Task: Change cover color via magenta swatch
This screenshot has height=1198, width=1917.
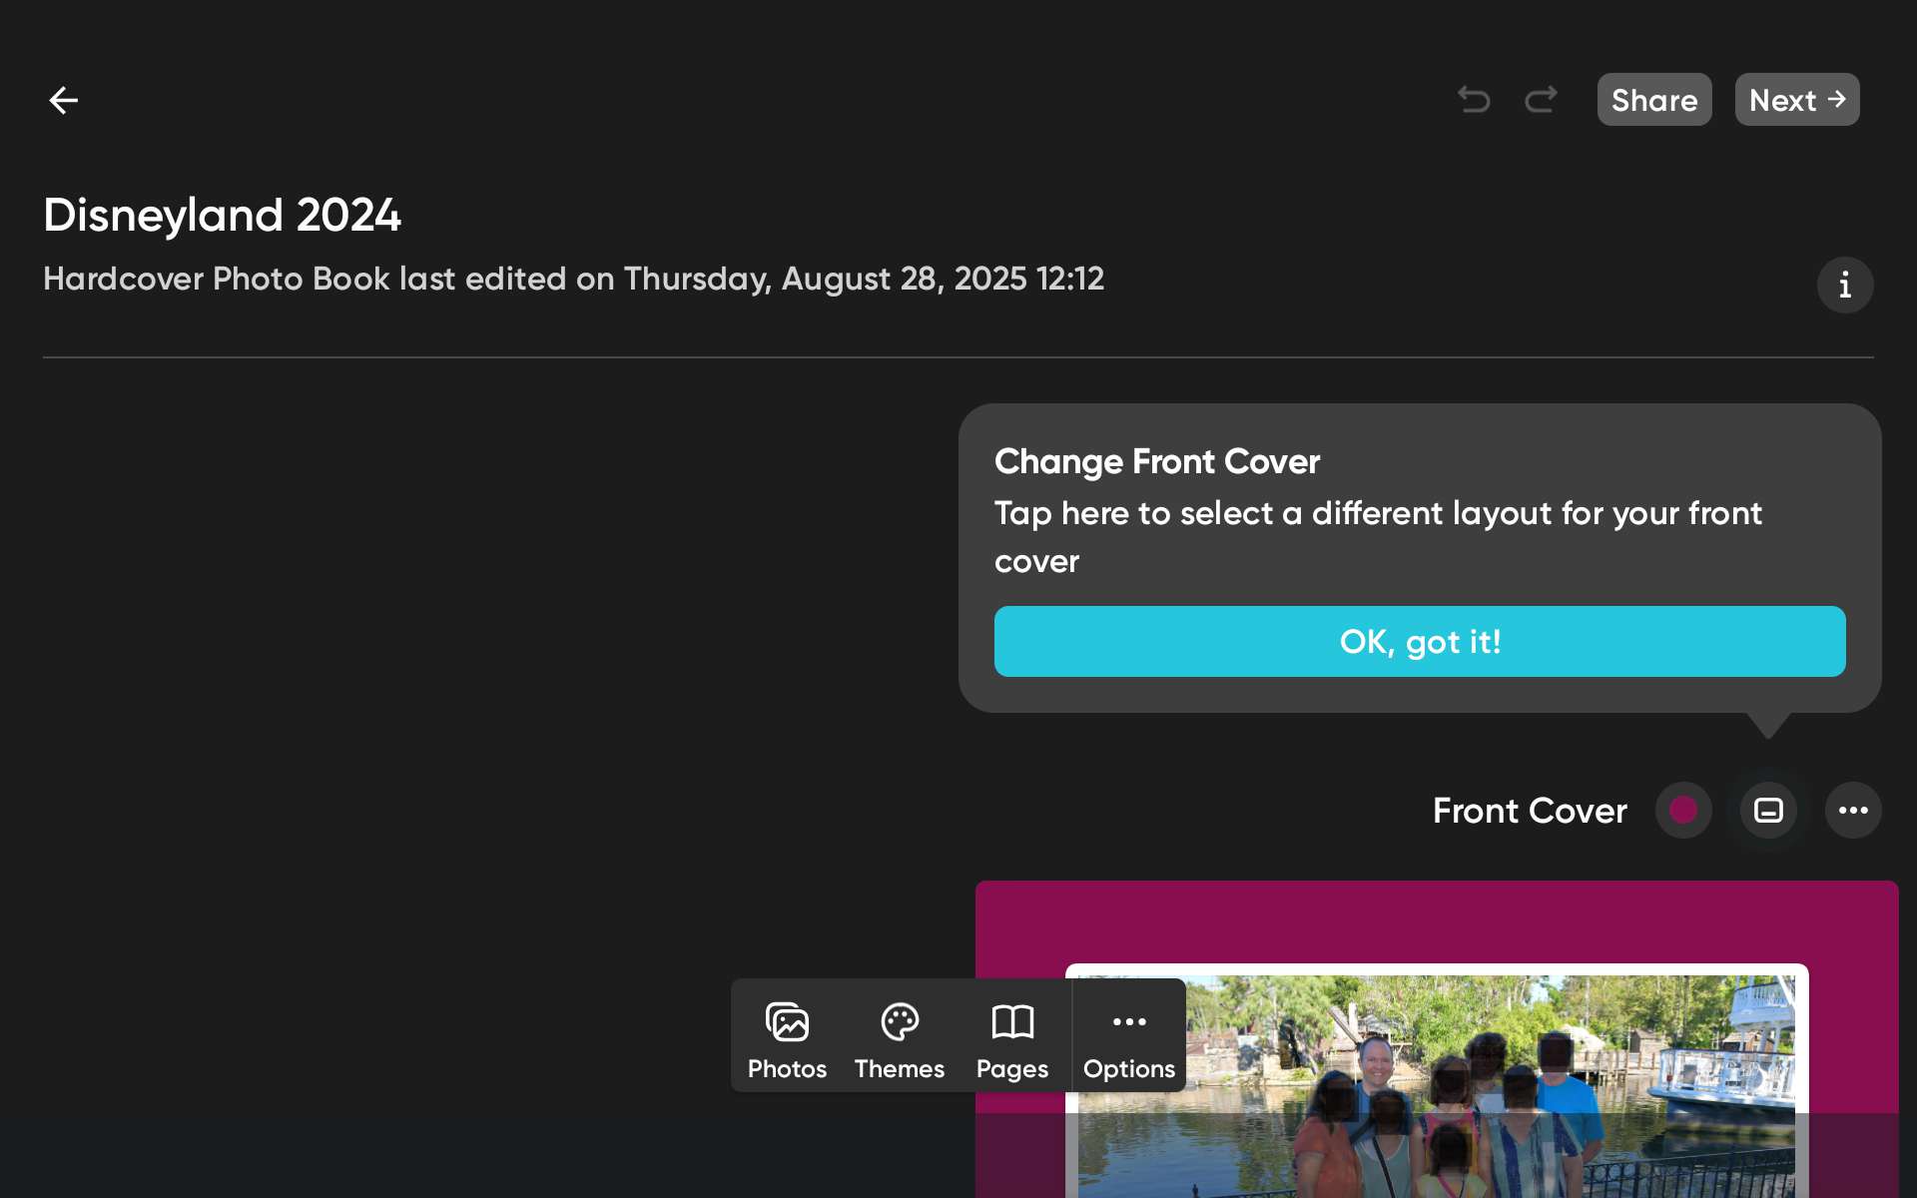Action: pyautogui.click(x=1684, y=810)
